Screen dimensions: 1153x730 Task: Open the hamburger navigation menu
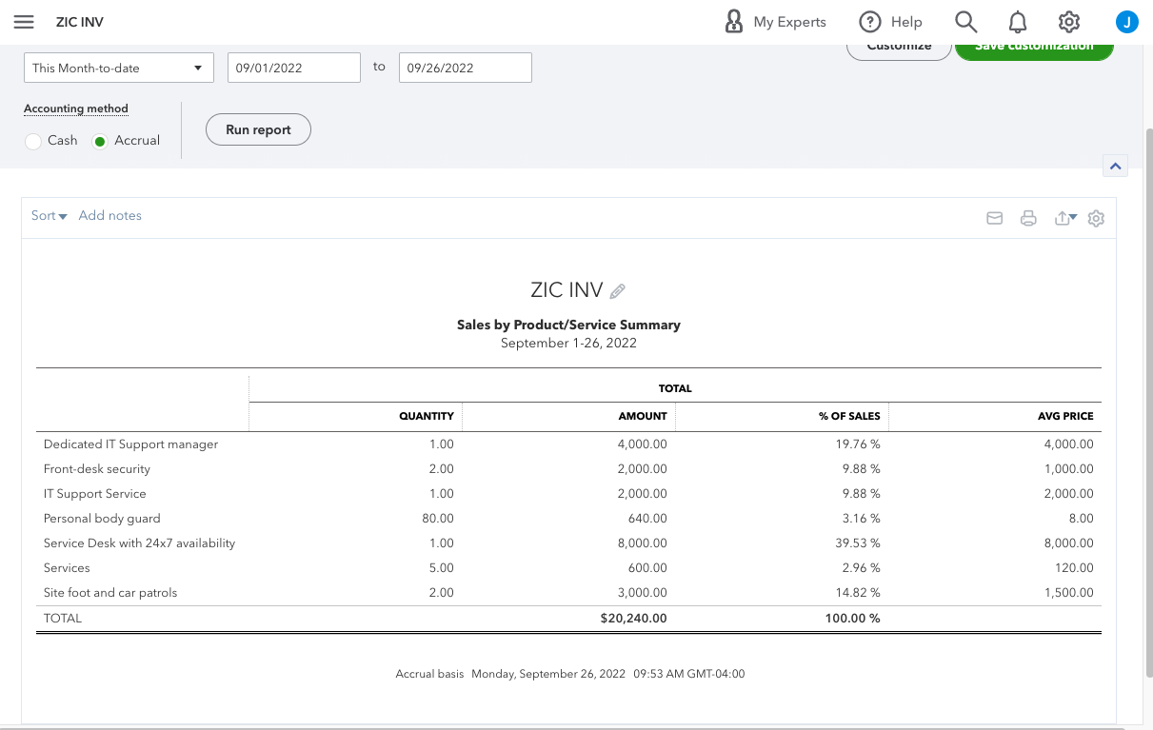pyautogui.click(x=24, y=22)
